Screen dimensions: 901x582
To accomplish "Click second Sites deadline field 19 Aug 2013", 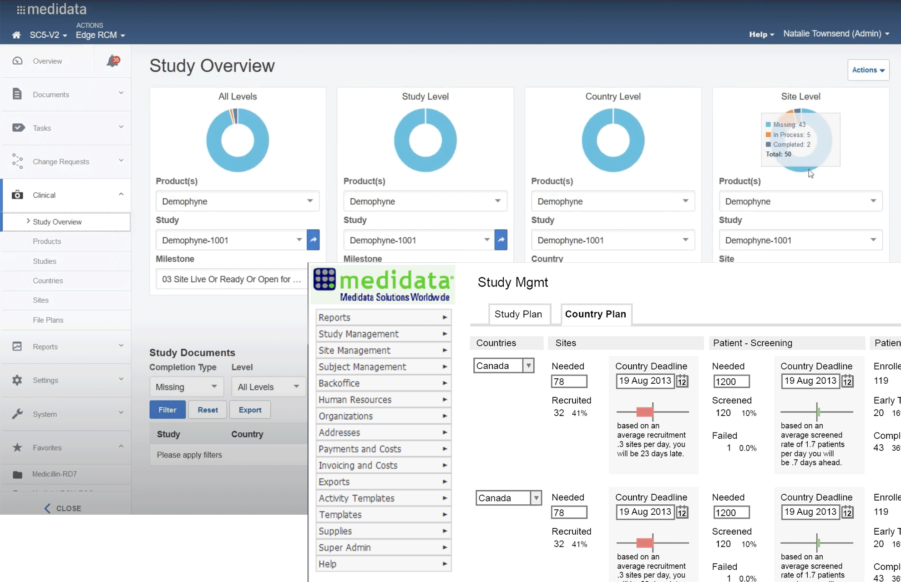I will 645,512.
